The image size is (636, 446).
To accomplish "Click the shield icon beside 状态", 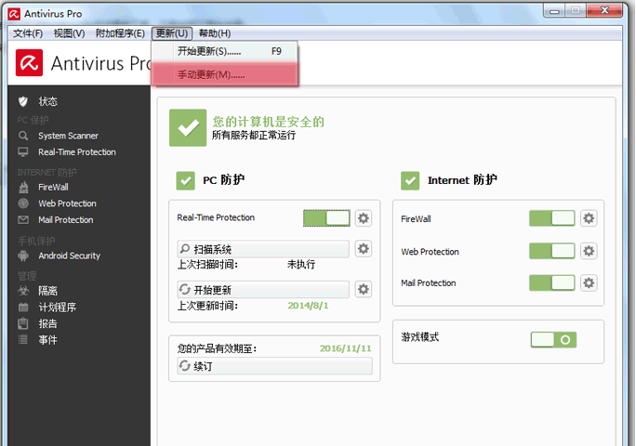I will pyautogui.click(x=23, y=101).
